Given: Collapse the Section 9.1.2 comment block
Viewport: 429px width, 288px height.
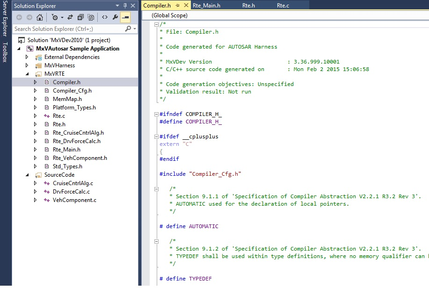Looking at the screenshot, I should pos(157,241).
